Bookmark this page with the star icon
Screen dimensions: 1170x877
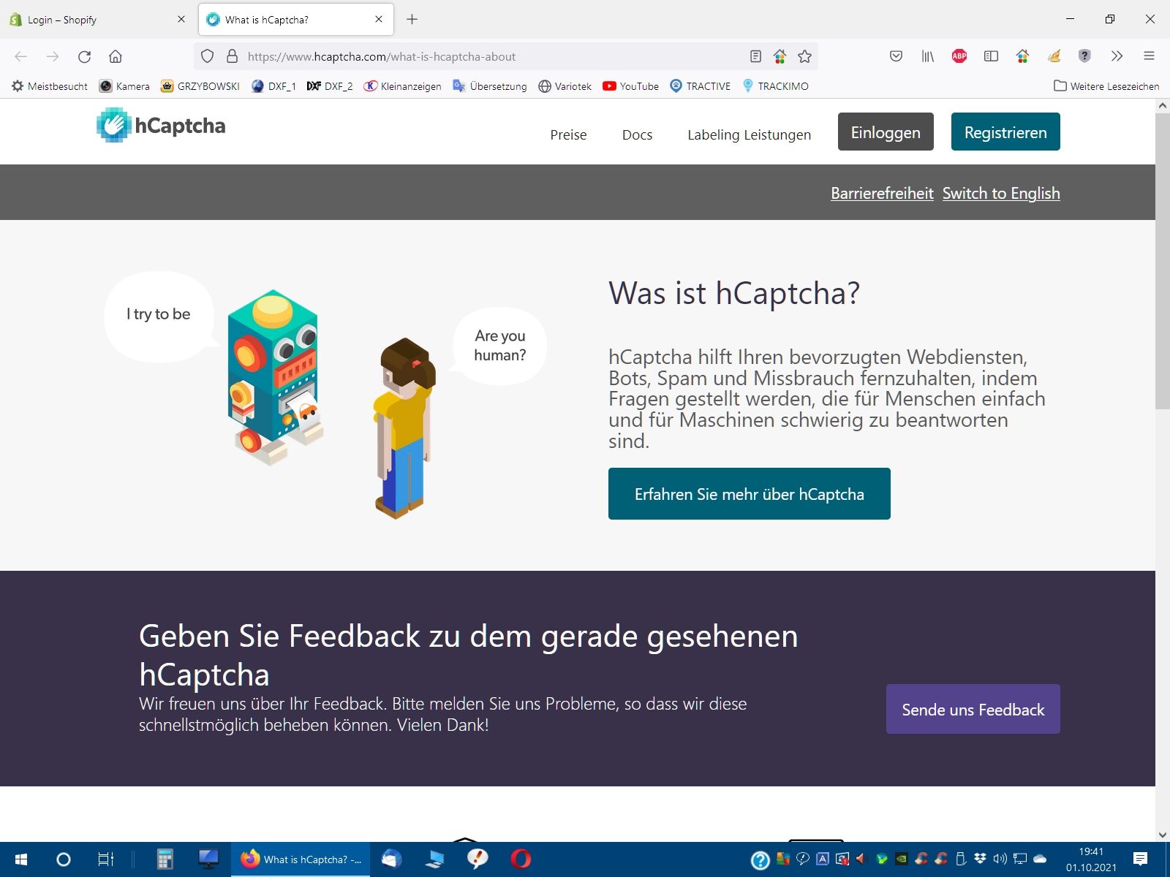[805, 56]
